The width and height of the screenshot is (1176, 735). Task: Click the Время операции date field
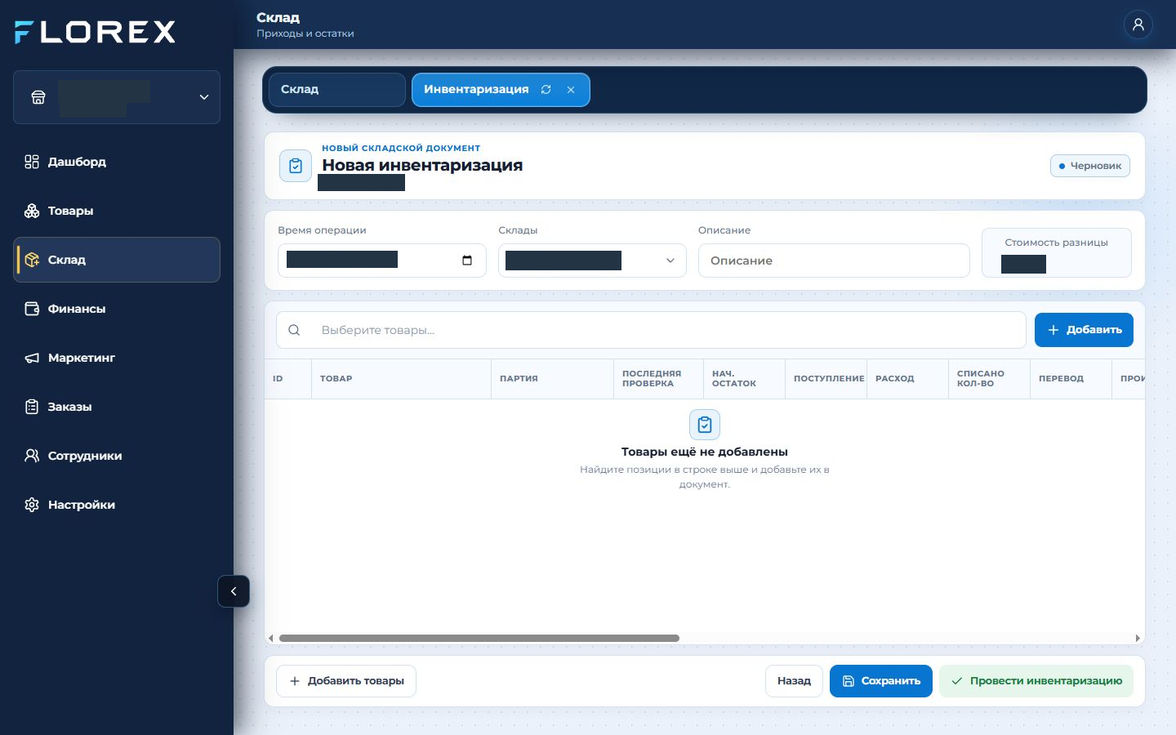tap(382, 261)
